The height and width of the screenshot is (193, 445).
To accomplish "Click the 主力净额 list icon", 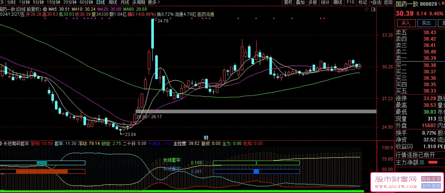I will click(422, 162).
